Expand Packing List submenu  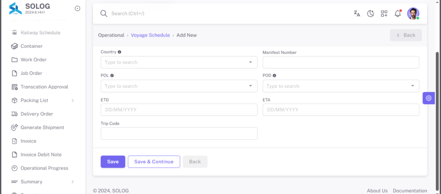72,100
